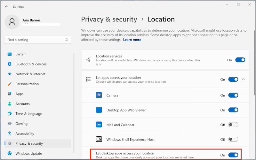
Task: Disable Let apps access your location toggle
Action: tap(233, 79)
